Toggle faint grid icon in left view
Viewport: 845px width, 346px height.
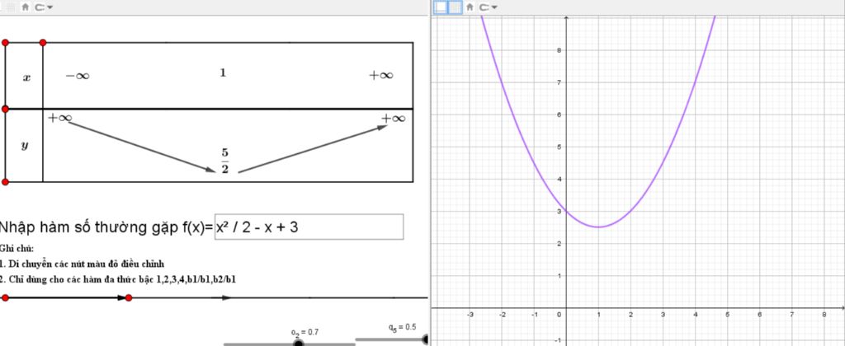point(11,7)
